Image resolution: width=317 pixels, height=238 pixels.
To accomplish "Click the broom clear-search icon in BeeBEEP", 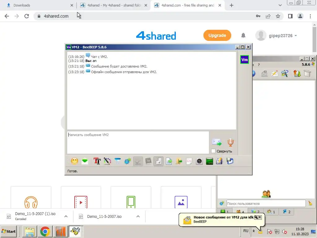I will click(x=310, y=203).
